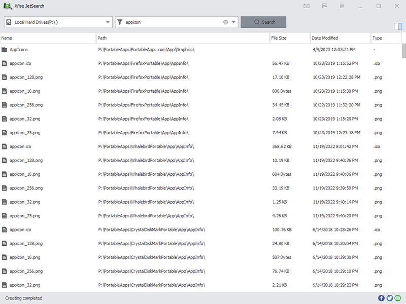
Task: Share via the Facebook icon
Action: pyautogui.click(x=382, y=298)
